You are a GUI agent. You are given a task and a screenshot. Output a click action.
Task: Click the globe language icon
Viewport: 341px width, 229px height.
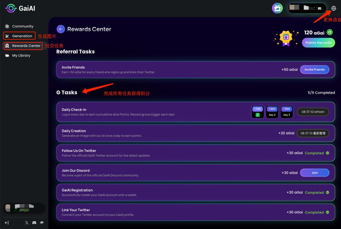(334, 8)
